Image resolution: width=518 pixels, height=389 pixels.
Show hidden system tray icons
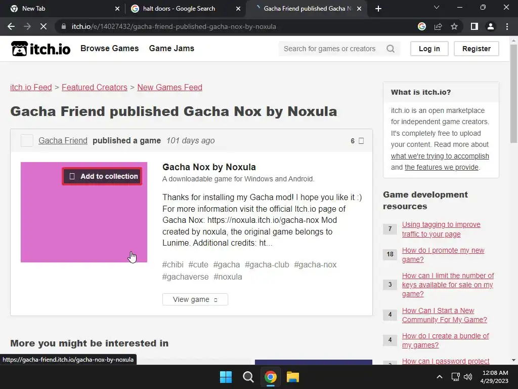[x=440, y=377]
